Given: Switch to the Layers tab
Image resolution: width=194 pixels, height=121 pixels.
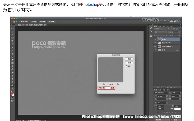Looking at the screenshot, I should click(155, 26).
